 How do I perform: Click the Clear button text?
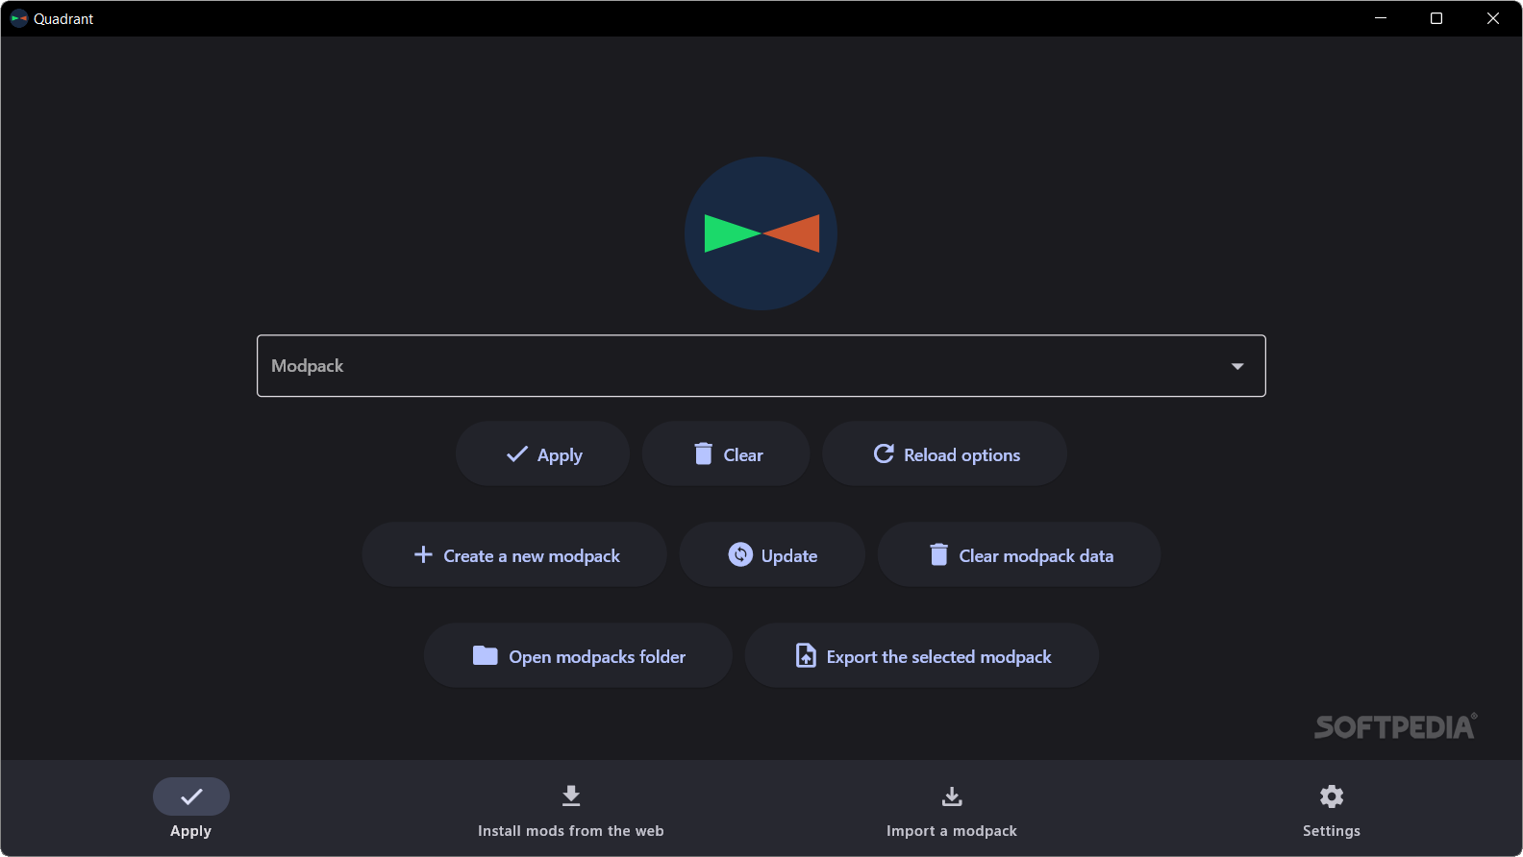pos(743,455)
